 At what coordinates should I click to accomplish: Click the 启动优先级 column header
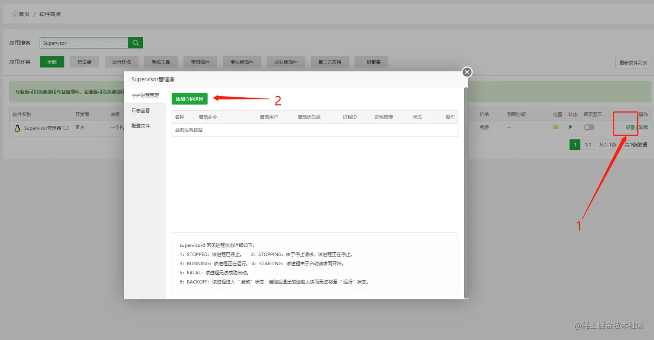click(x=309, y=117)
